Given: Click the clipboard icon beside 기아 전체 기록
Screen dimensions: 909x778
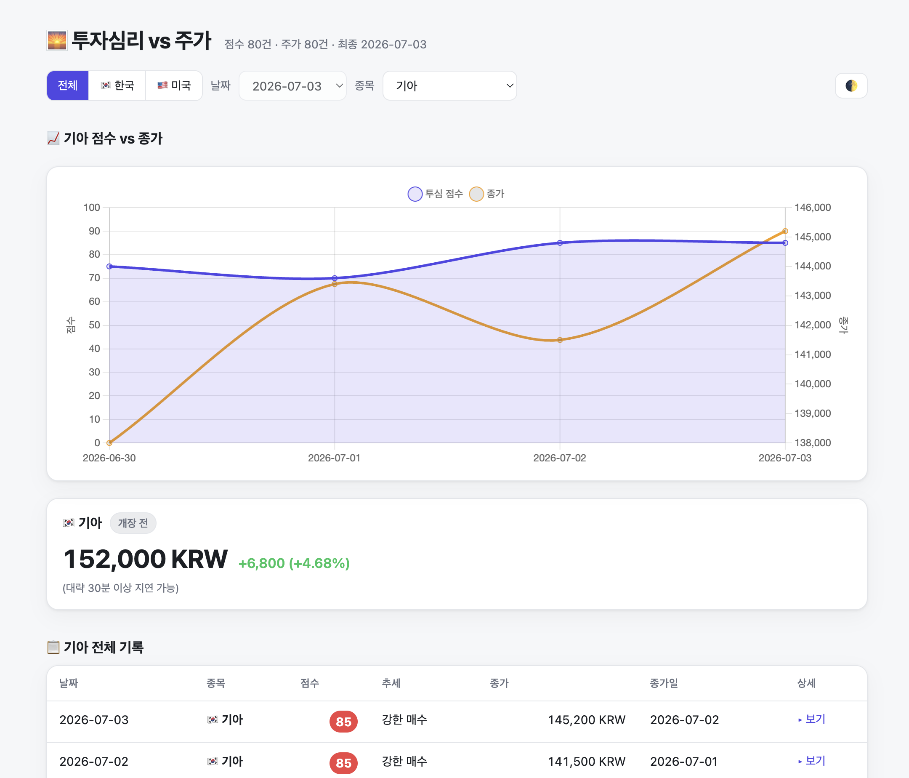Looking at the screenshot, I should (x=53, y=647).
